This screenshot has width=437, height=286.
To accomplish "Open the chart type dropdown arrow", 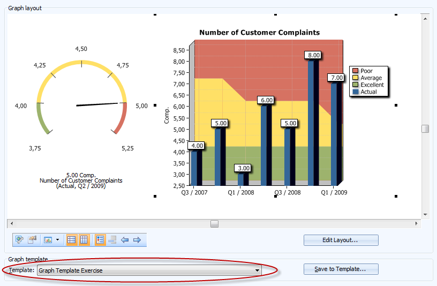I will pos(57,240).
